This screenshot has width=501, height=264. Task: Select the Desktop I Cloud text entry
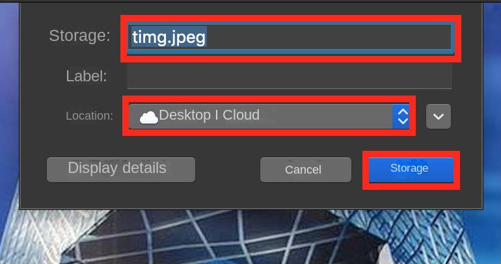coord(209,115)
